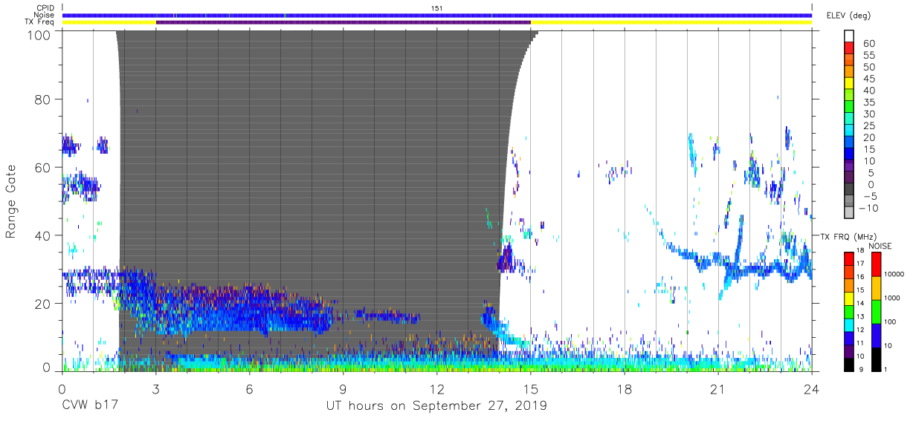Screen dimensions: 913x421
Task: Click the 25 label on ELEV scale
Action: (868, 126)
